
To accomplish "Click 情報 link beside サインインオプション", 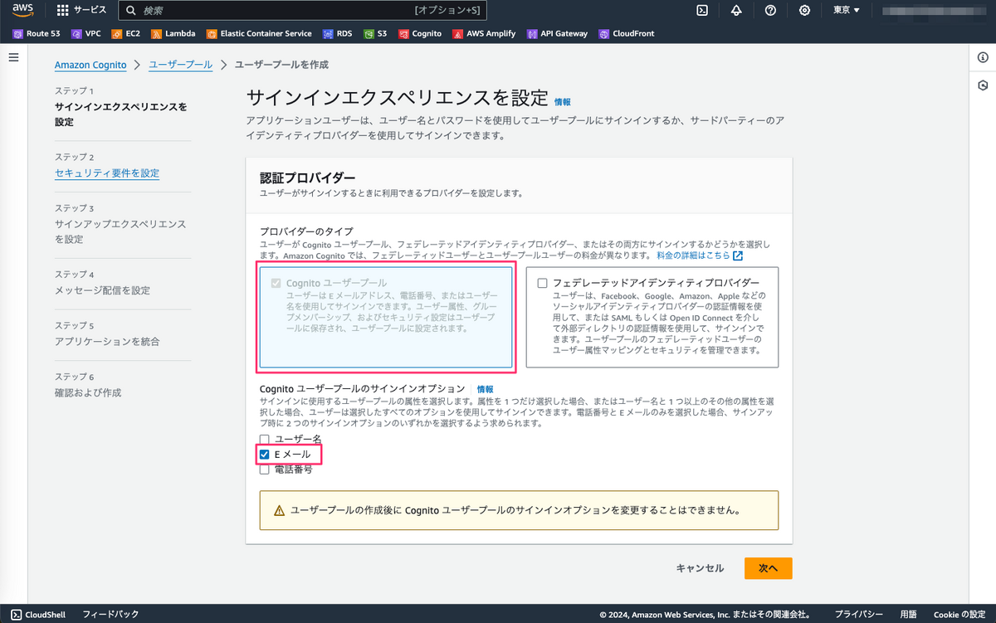I will [x=485, y=389].
